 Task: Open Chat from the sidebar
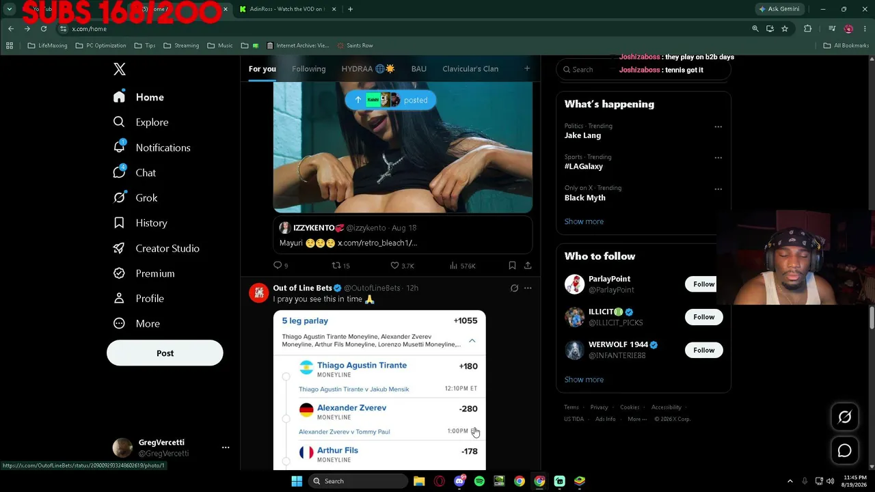(135, 173)
